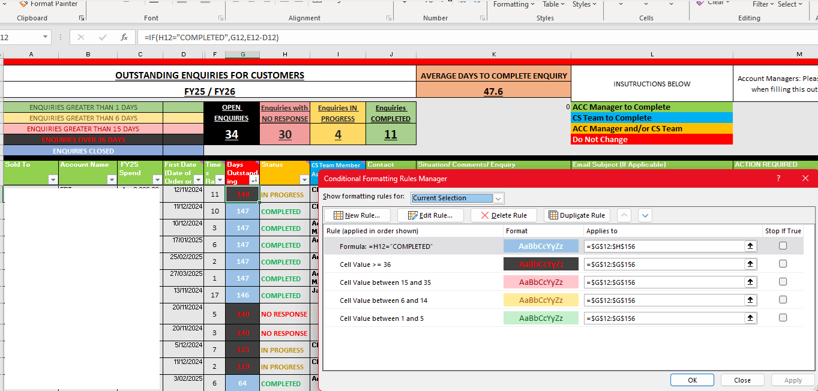Open the Account Name column filter dropdown
818x391 pixels.
(x=111, y=180)
